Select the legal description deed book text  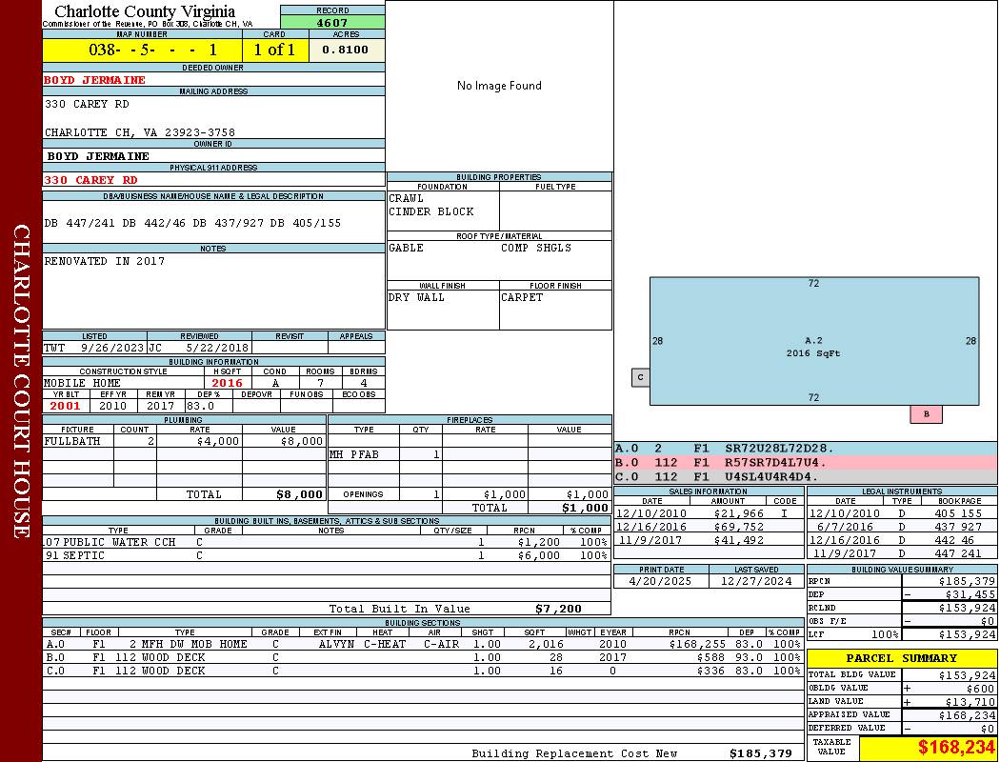(192, 223)
